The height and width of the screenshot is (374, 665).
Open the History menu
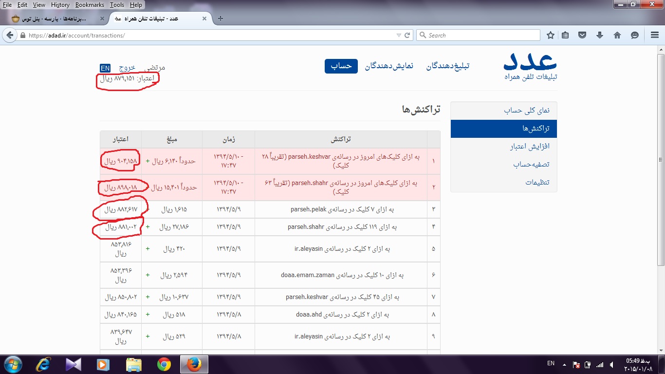[60, 5]
